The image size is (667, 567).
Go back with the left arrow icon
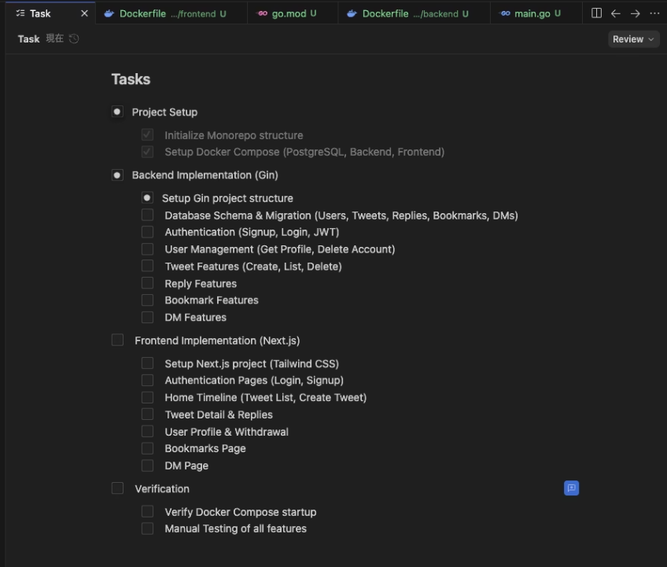pos(616,13)
